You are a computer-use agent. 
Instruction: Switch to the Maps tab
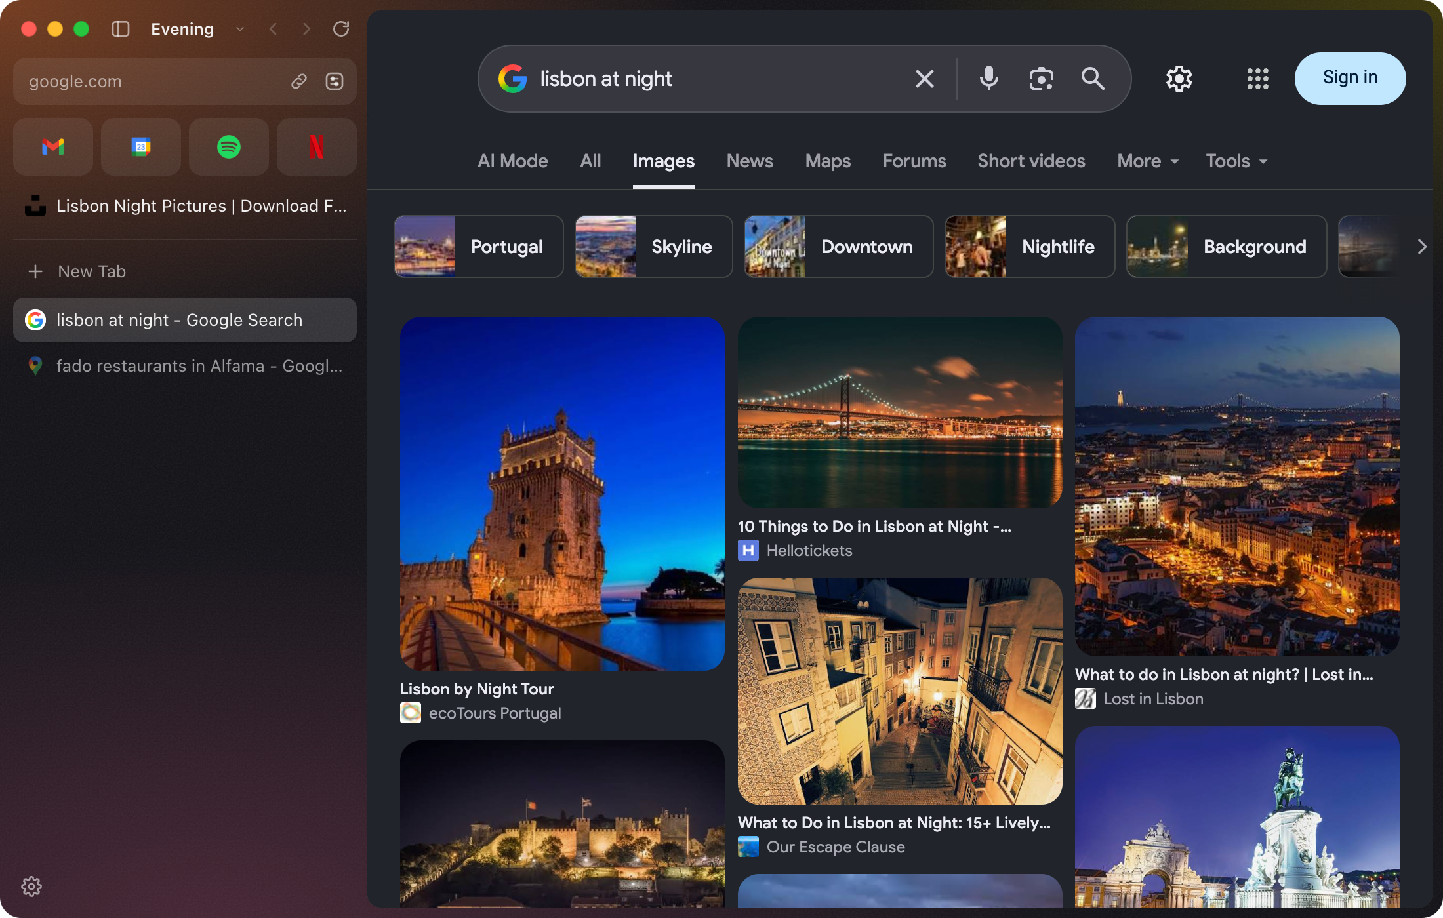click(828, 161)
